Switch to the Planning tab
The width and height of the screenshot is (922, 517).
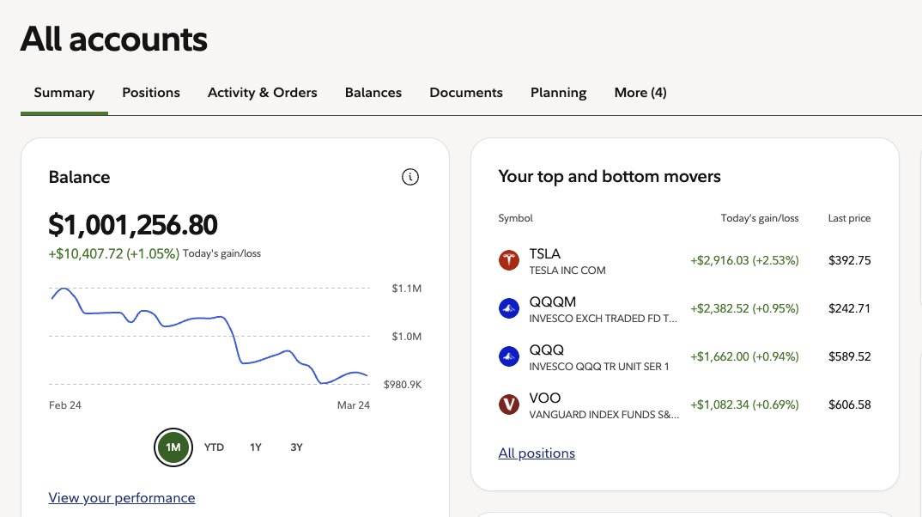coord(559,93)
